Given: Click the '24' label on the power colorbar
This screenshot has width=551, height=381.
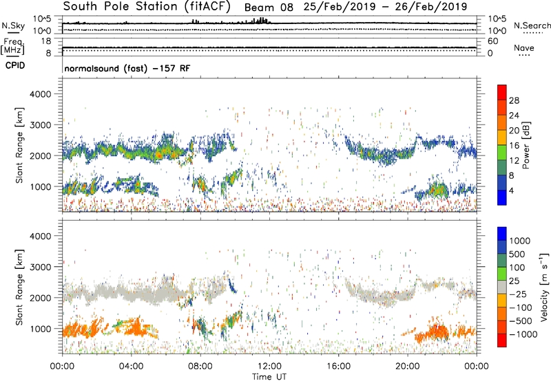Looking at the screenshot, I should coord(514,116).
